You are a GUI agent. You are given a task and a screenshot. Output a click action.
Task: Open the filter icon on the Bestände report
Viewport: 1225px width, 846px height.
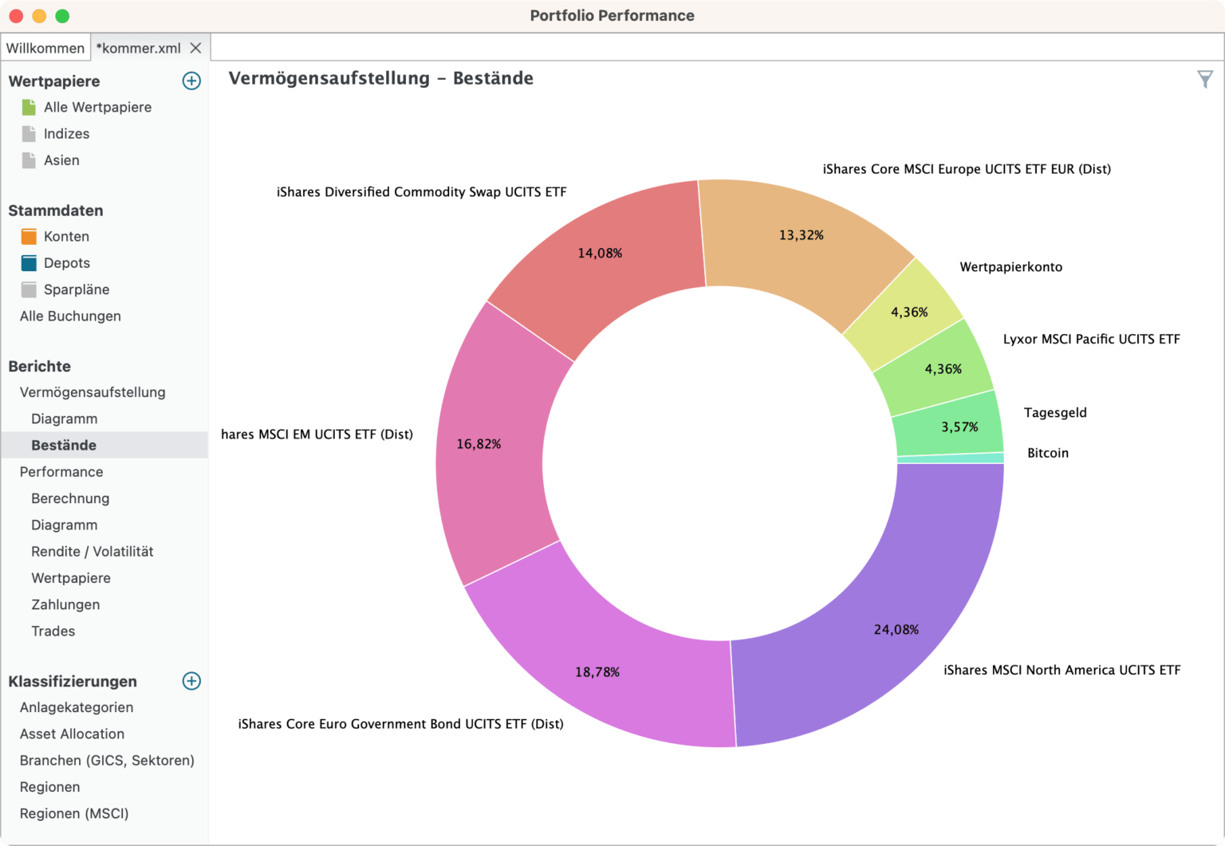1204,79
